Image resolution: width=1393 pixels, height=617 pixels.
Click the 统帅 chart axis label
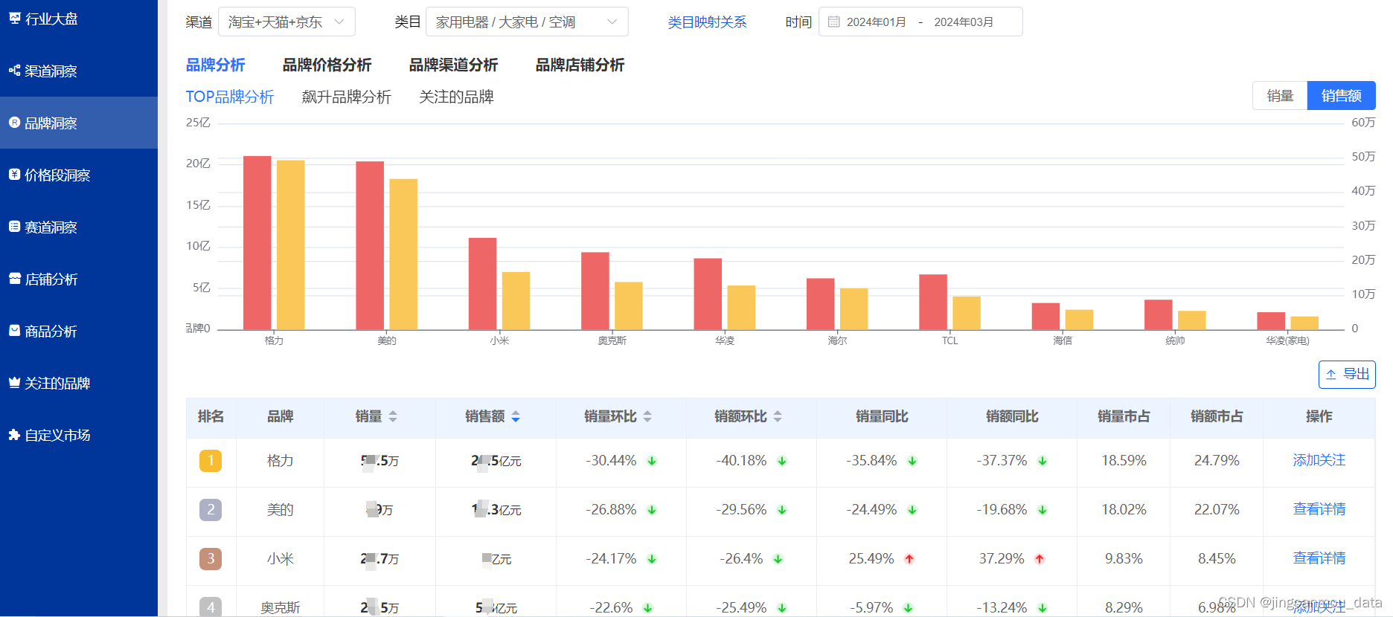point(1175,340)
